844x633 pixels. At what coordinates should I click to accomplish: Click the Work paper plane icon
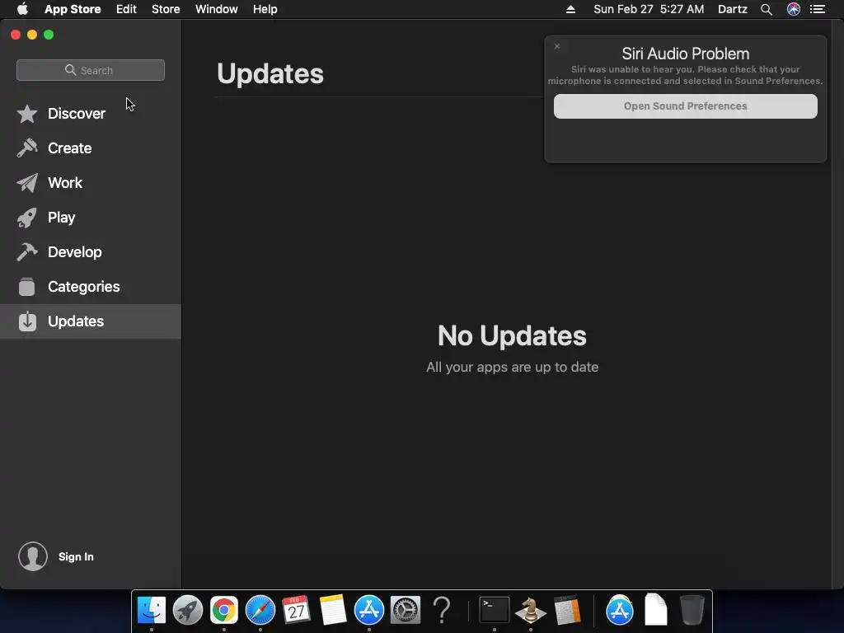[27, 183]
